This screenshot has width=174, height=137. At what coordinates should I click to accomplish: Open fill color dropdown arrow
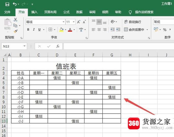[x=65, y=30]
